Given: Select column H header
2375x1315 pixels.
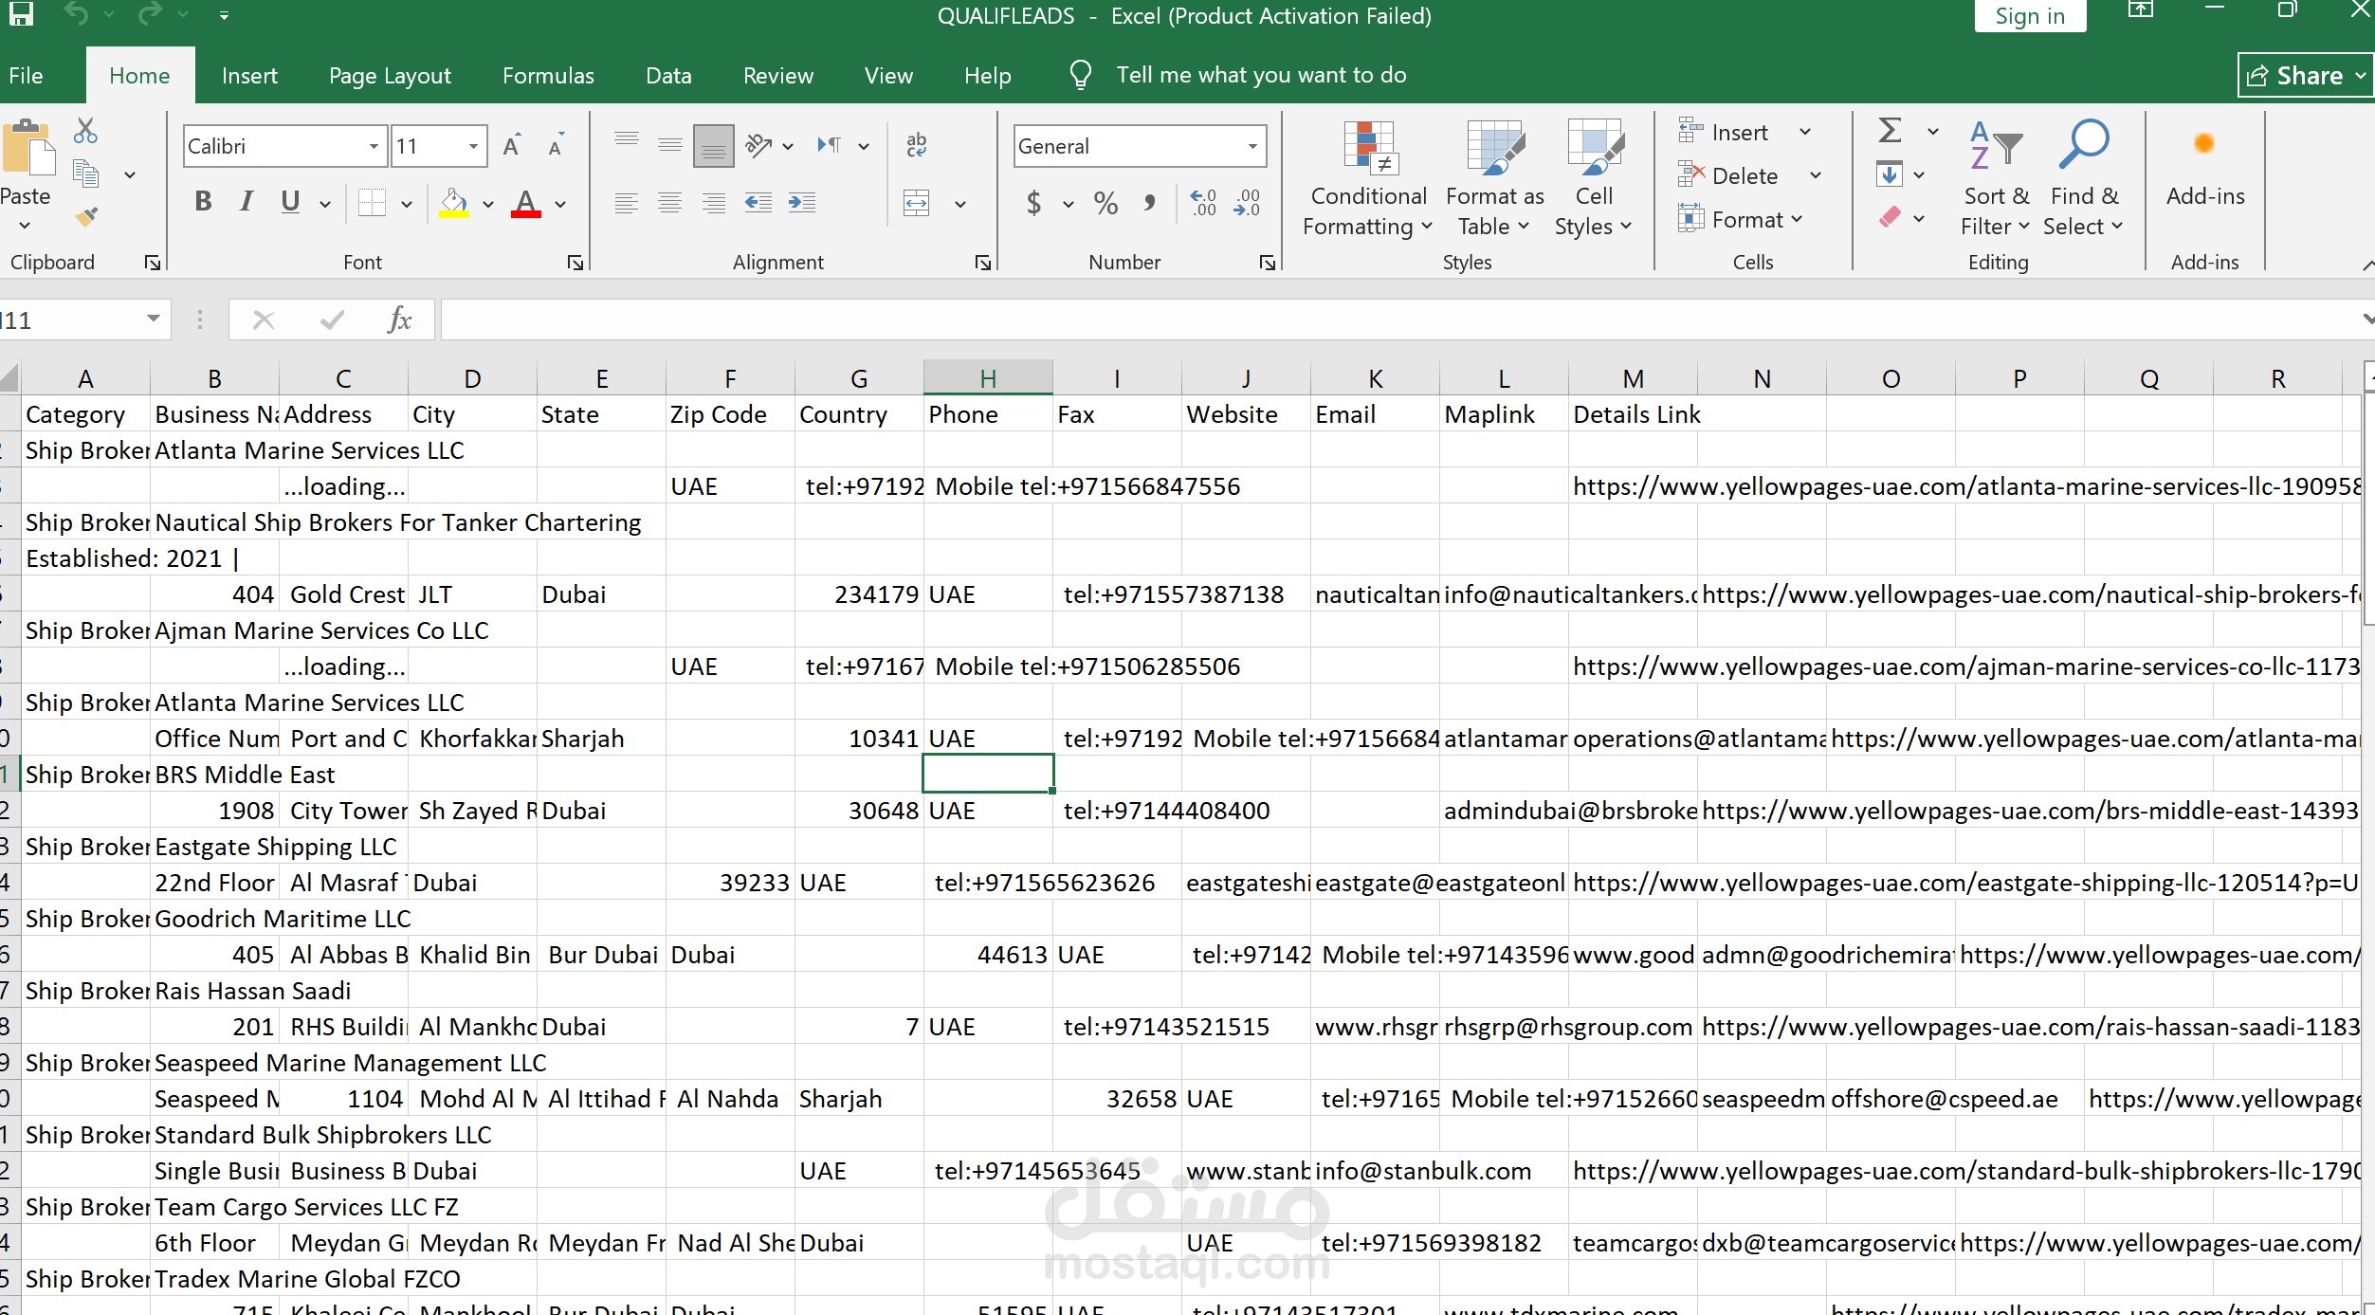Looking at the screenshot, I should pyautogui.click(x=988, y=378).
